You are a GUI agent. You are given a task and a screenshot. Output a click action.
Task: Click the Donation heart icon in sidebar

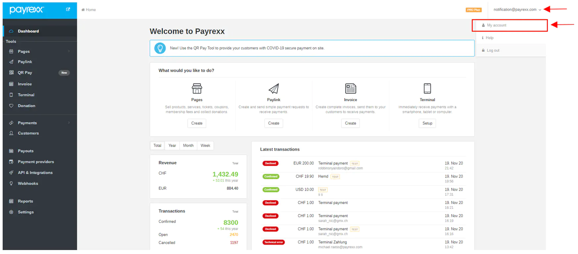click(x=11, y=106)
